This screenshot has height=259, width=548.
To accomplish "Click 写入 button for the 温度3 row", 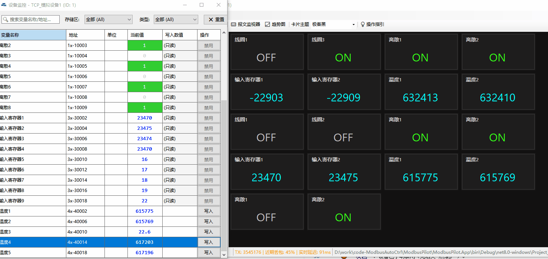I will click(x=209, y=232).
